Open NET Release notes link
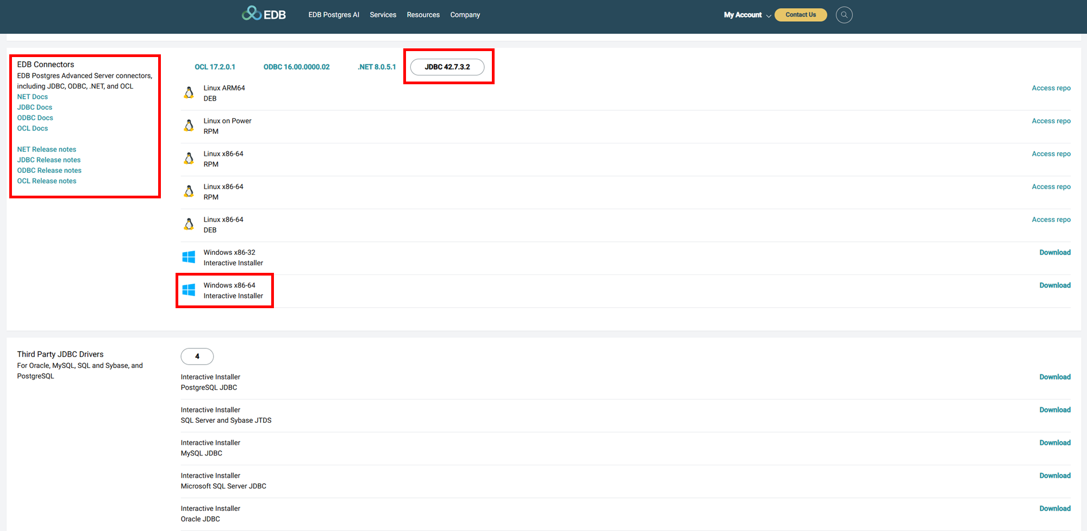1087x531 pixels. (x=47, y=149)
